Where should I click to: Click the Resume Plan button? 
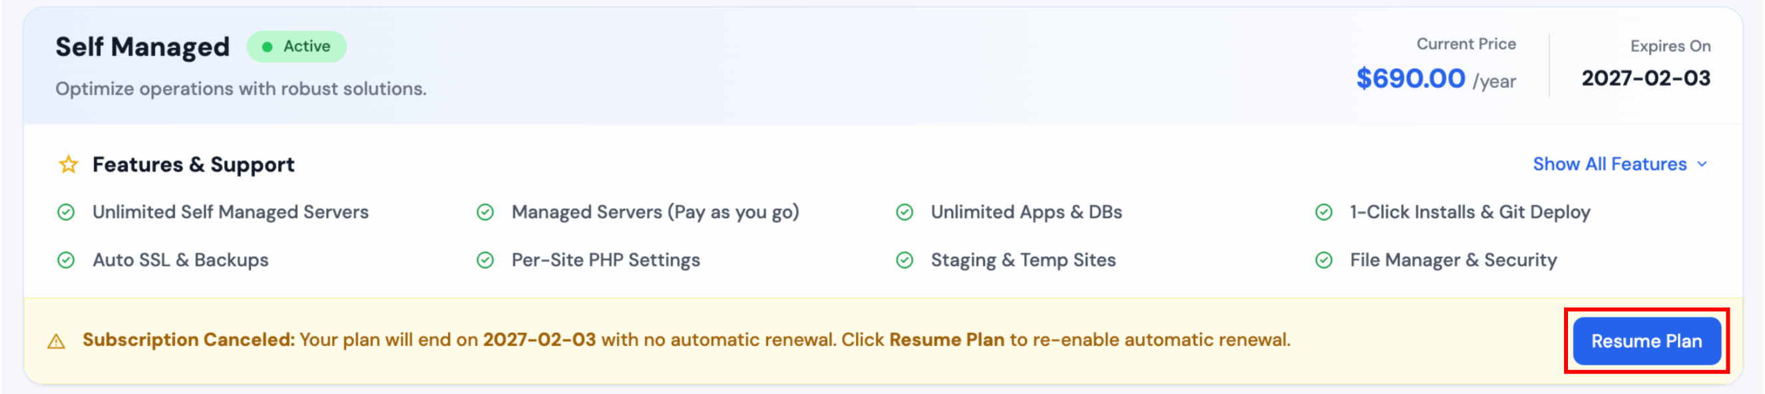pyautogui.click(x=1647, y=340)
